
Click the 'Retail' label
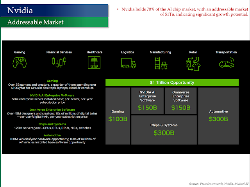pos(193,52)
